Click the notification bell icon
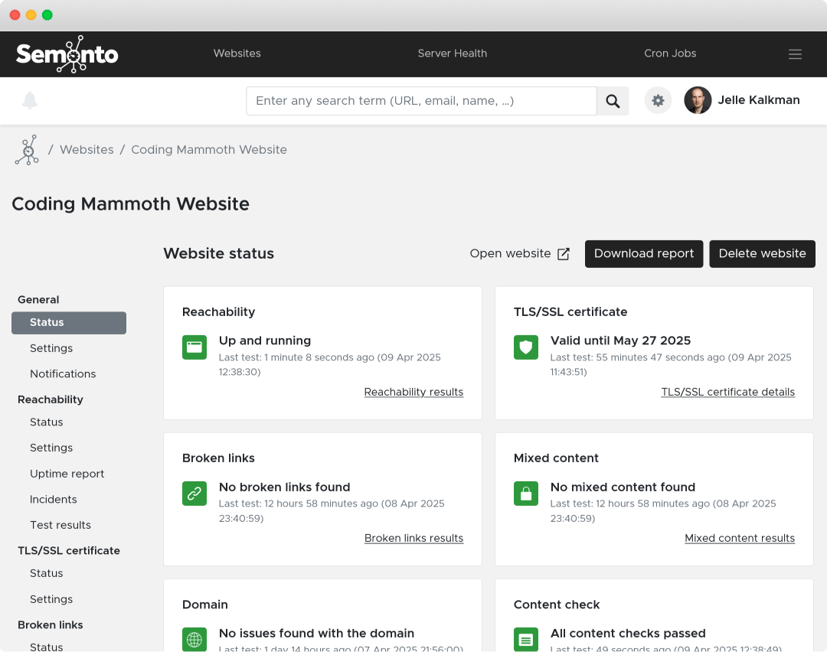Viewport: 827px width, 652px height. (x=30, y=100)
